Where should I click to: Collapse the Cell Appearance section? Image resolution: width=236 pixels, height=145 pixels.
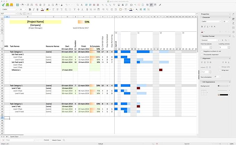coord(201,82)
